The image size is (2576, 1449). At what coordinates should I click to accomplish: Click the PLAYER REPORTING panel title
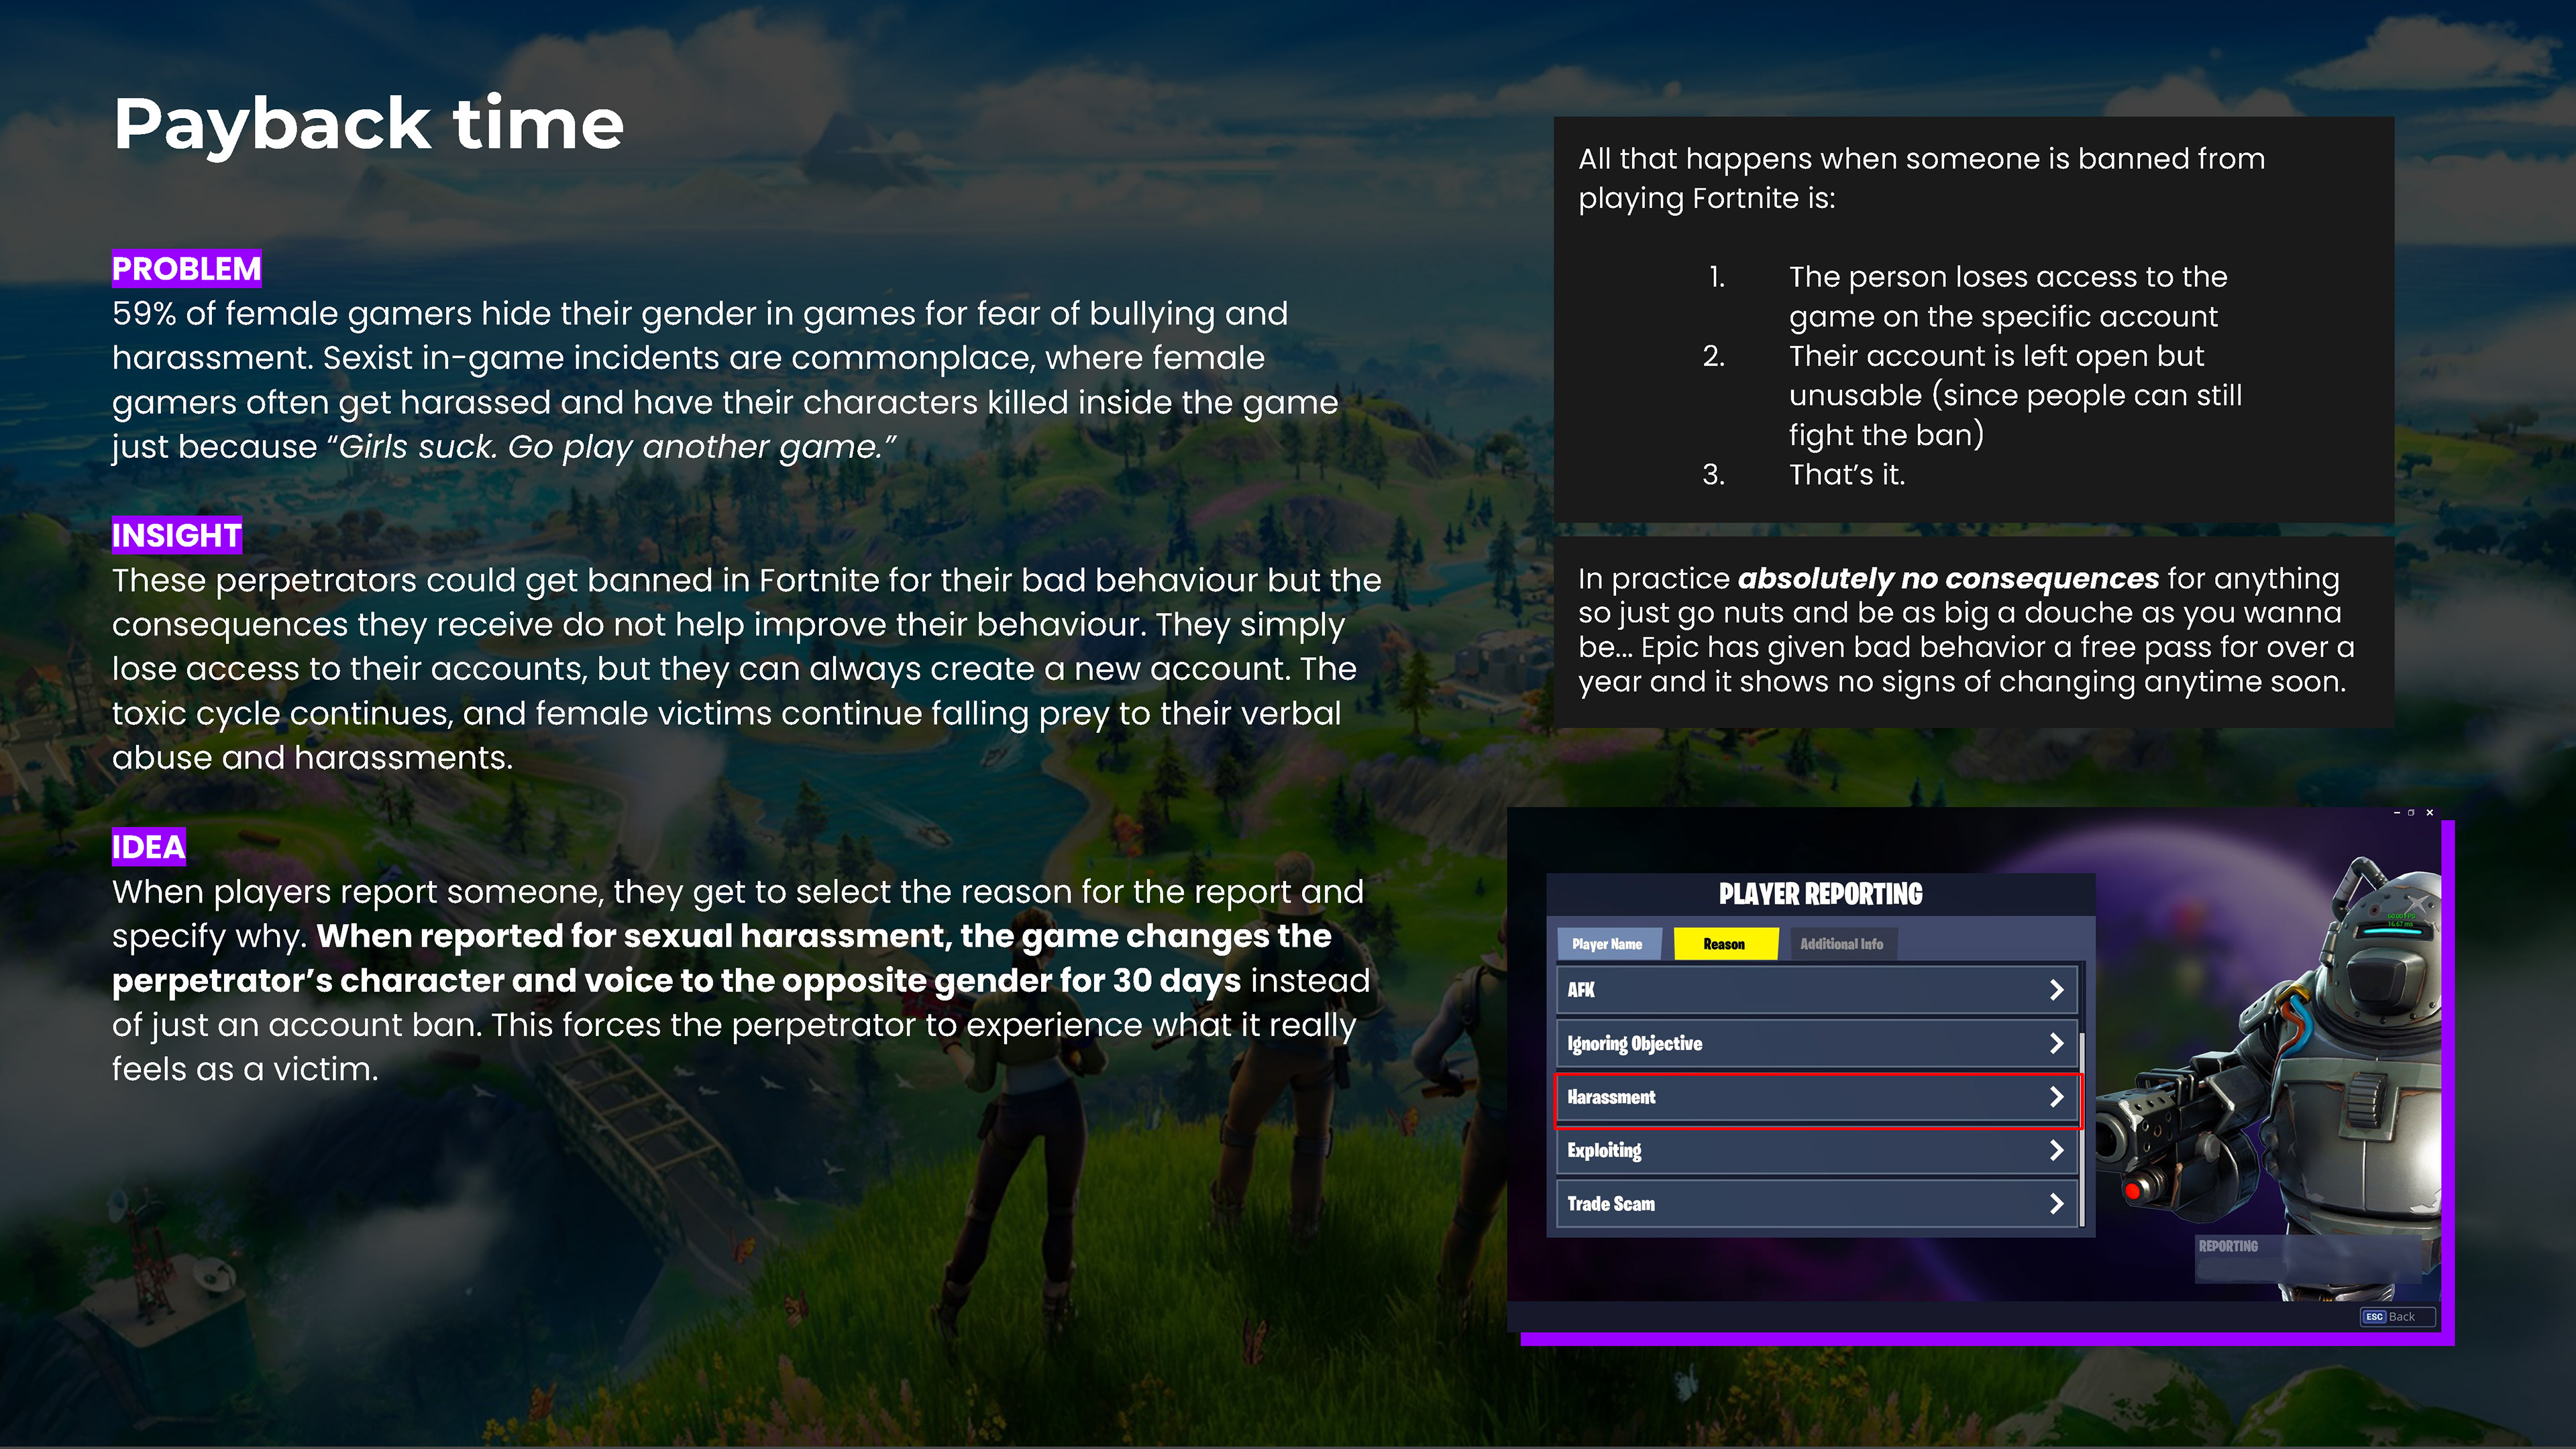pyautogui.click(x=1820, y=894)
